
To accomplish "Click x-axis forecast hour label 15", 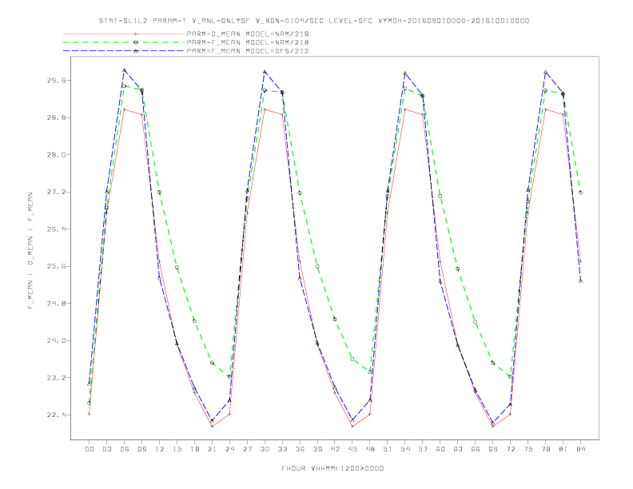I will point(177,449).
